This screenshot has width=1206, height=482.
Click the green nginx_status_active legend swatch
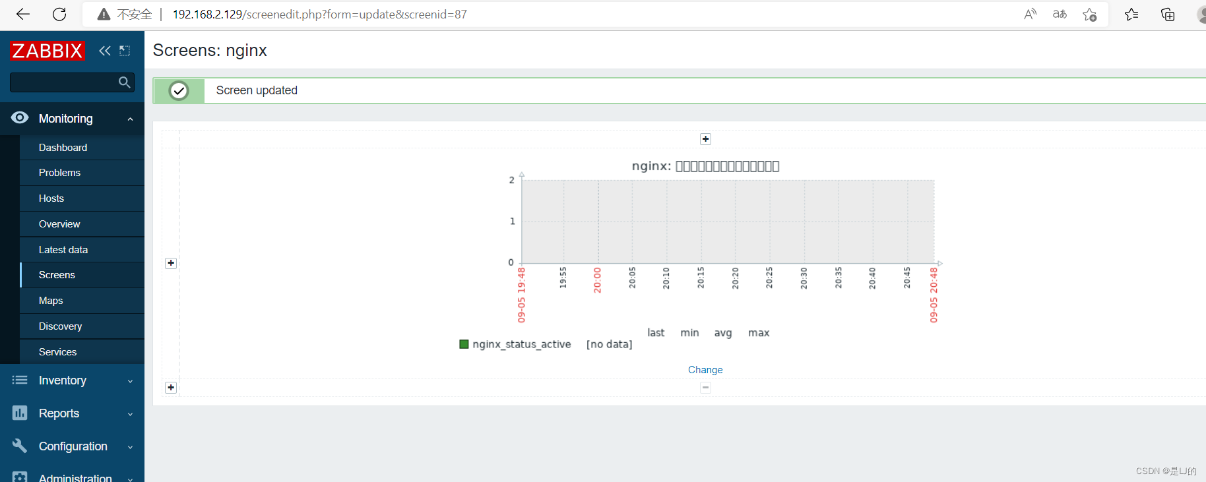click(464, 344)
